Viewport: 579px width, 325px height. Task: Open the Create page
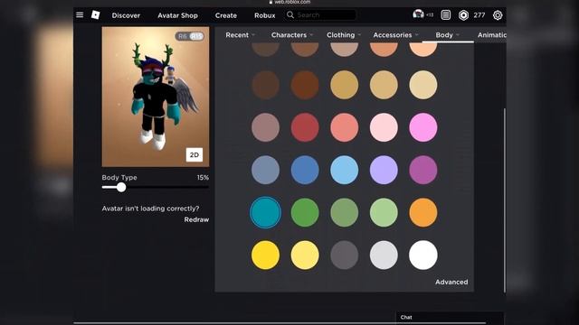click(x=226, y=15)
